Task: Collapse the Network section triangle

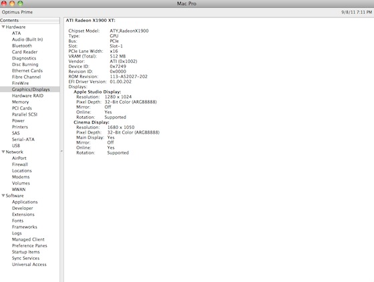Action: pyautogui.click(x=3, y=152)
